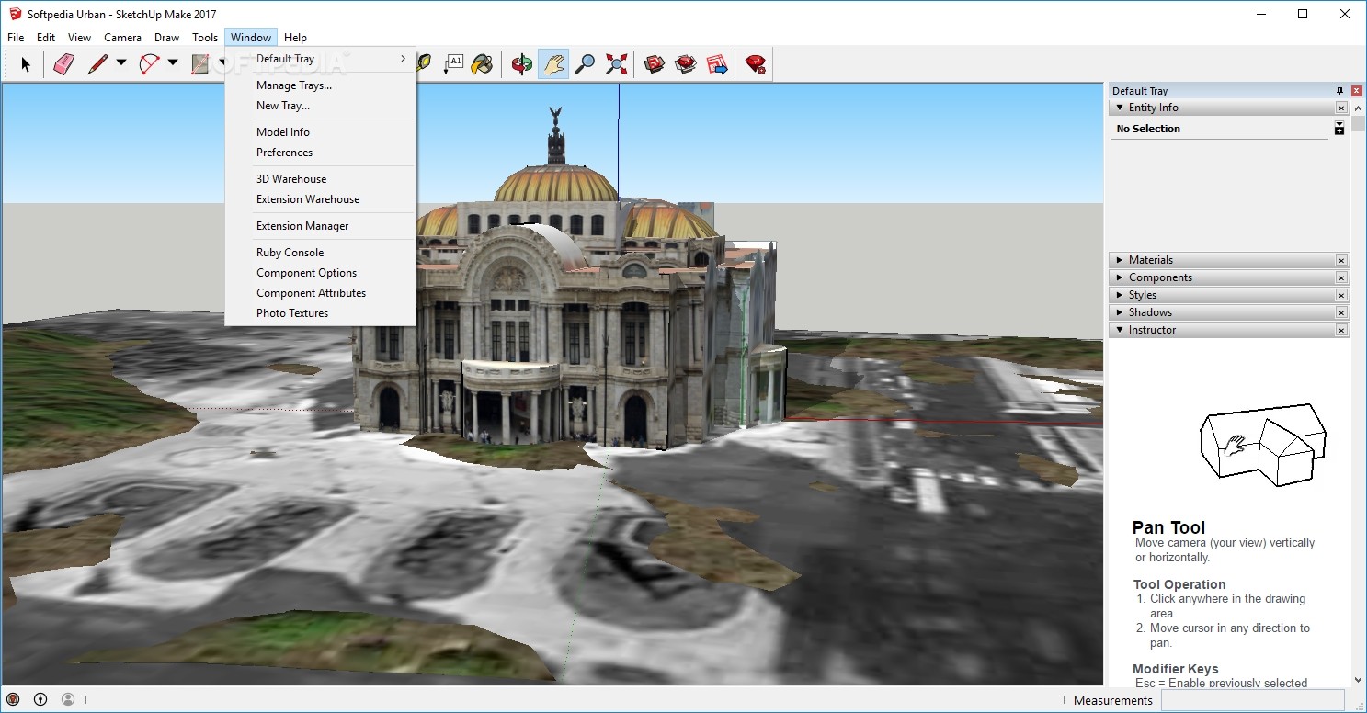The height and width of the screenshot is (713, 1367).
Task: Open Ruby Console menu entry
Action: [321, 253]
